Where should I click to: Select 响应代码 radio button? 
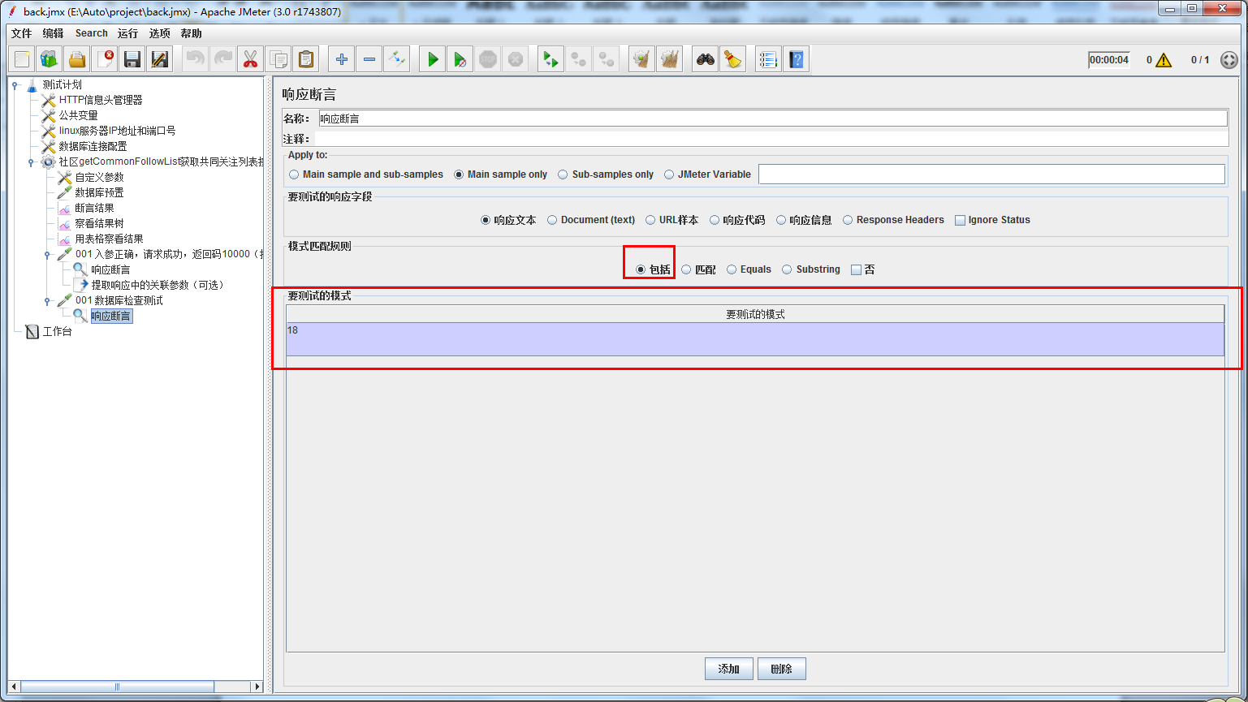pyautogui.click(x=737, y=220)
